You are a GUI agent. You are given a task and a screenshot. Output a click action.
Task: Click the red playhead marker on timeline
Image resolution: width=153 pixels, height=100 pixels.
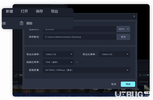pyautogui.click(x=26, y=92)
